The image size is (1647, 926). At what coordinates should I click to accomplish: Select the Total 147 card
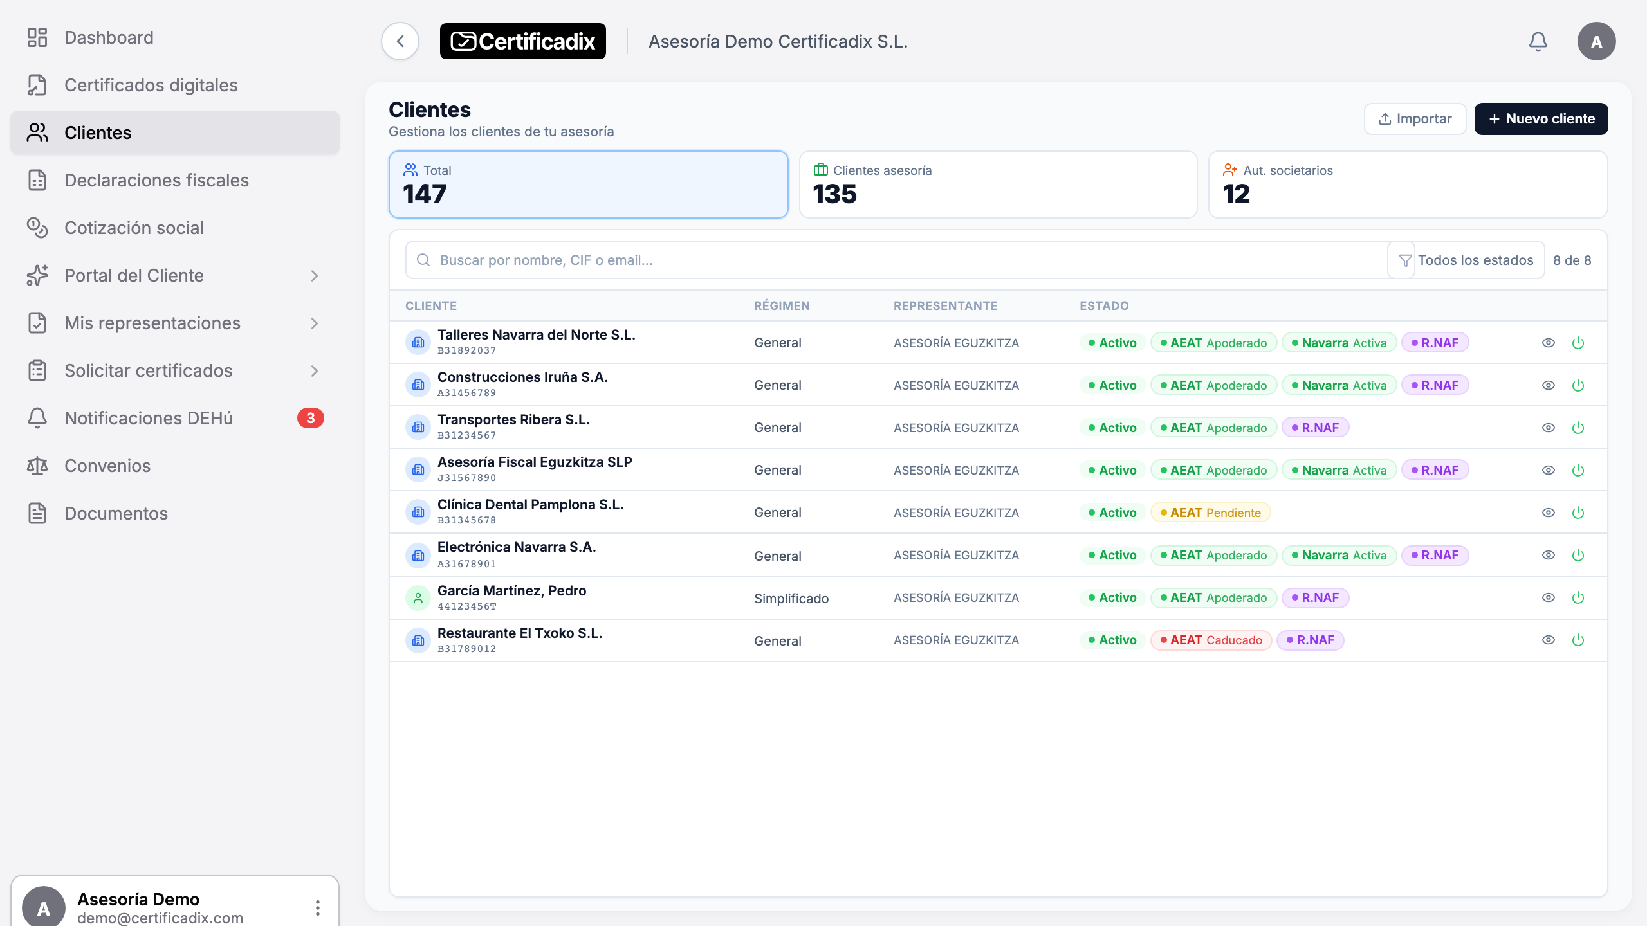[x=588, y=185]
